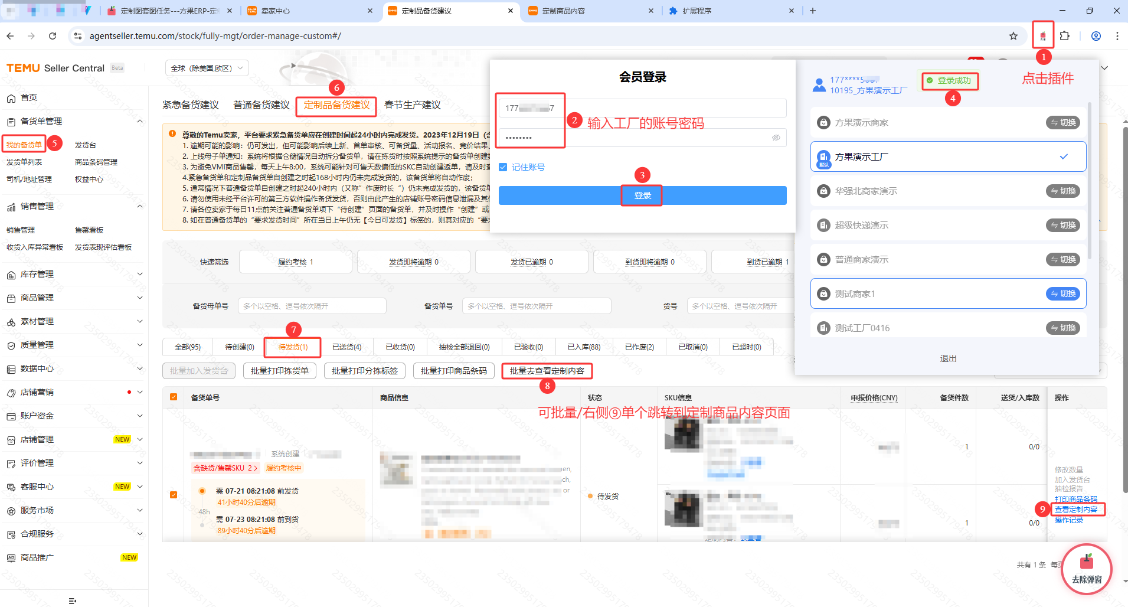This screenshot has width=1128, height=607.
Task: Uncheck the order row checkbox
Action: tap(174, 495)
